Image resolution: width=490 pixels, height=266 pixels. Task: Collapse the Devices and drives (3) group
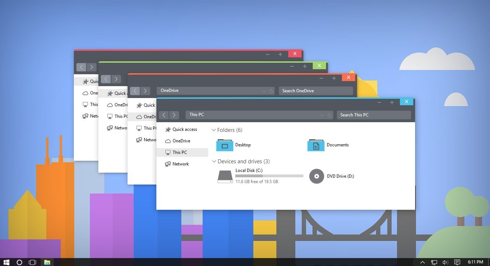click(214, 161)
